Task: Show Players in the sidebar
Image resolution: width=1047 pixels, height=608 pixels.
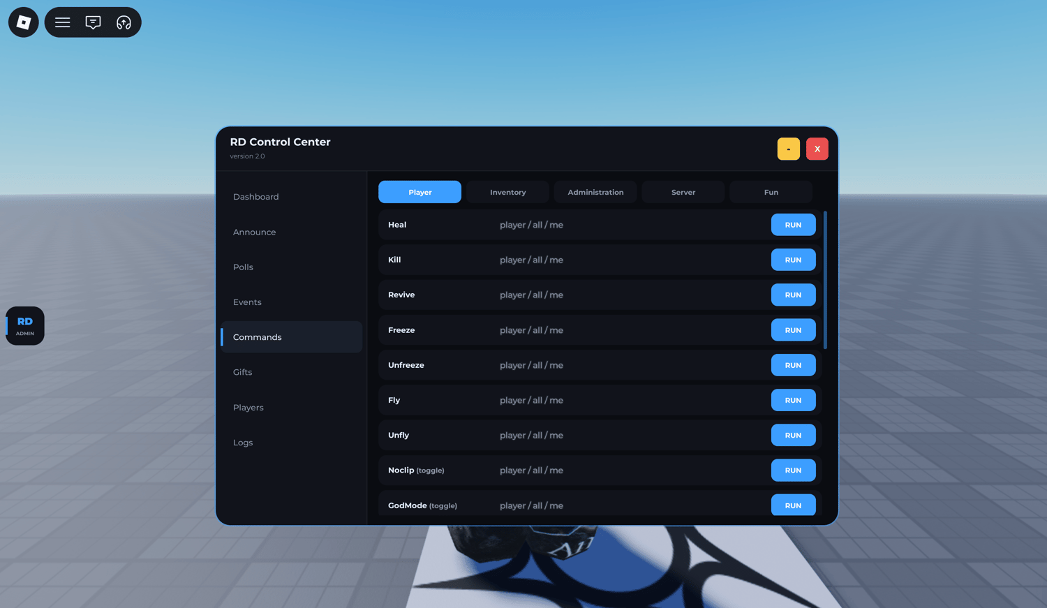Action: 291,407
